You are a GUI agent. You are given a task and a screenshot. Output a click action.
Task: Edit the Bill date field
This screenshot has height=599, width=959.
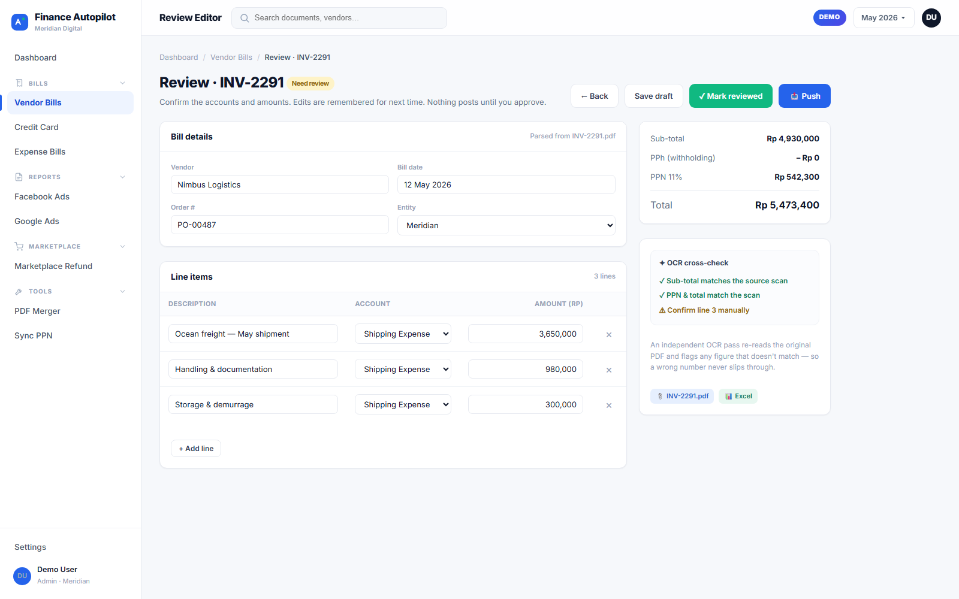[506, 184]
